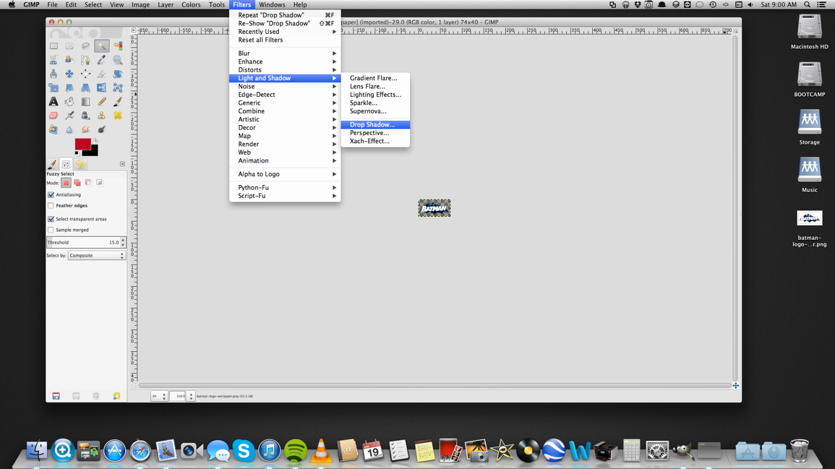Swap foreground and background colors

pyautogui.click(x=96, y=141)
